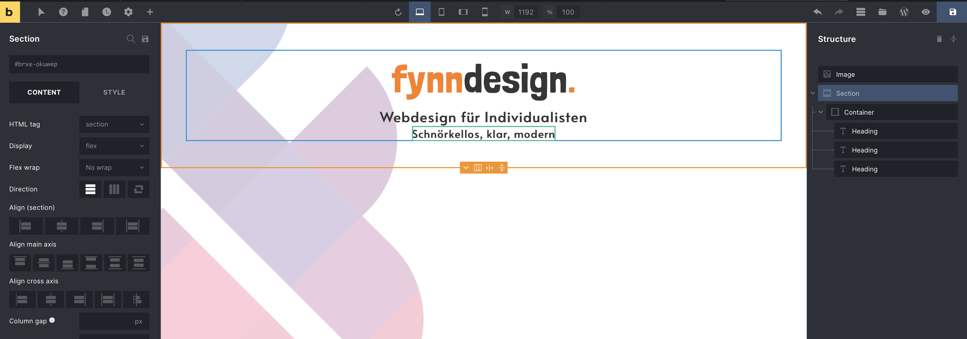Open the help question mark icon
Screen dimensions: 967x339
click(63, 12)
